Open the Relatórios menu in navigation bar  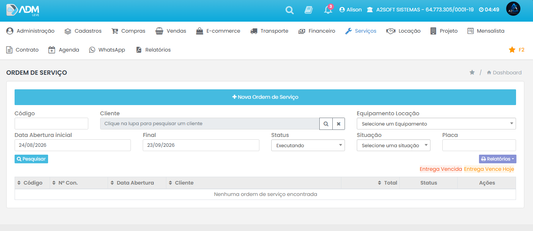point(153,50)
